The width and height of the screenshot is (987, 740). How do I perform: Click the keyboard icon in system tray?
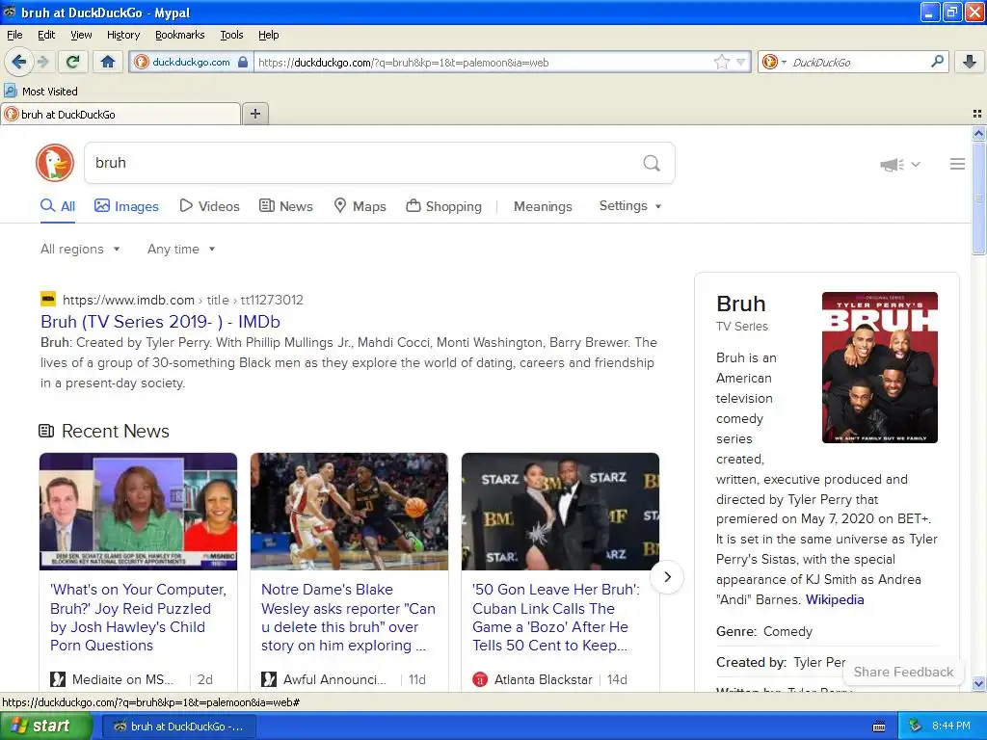point(879,727)
